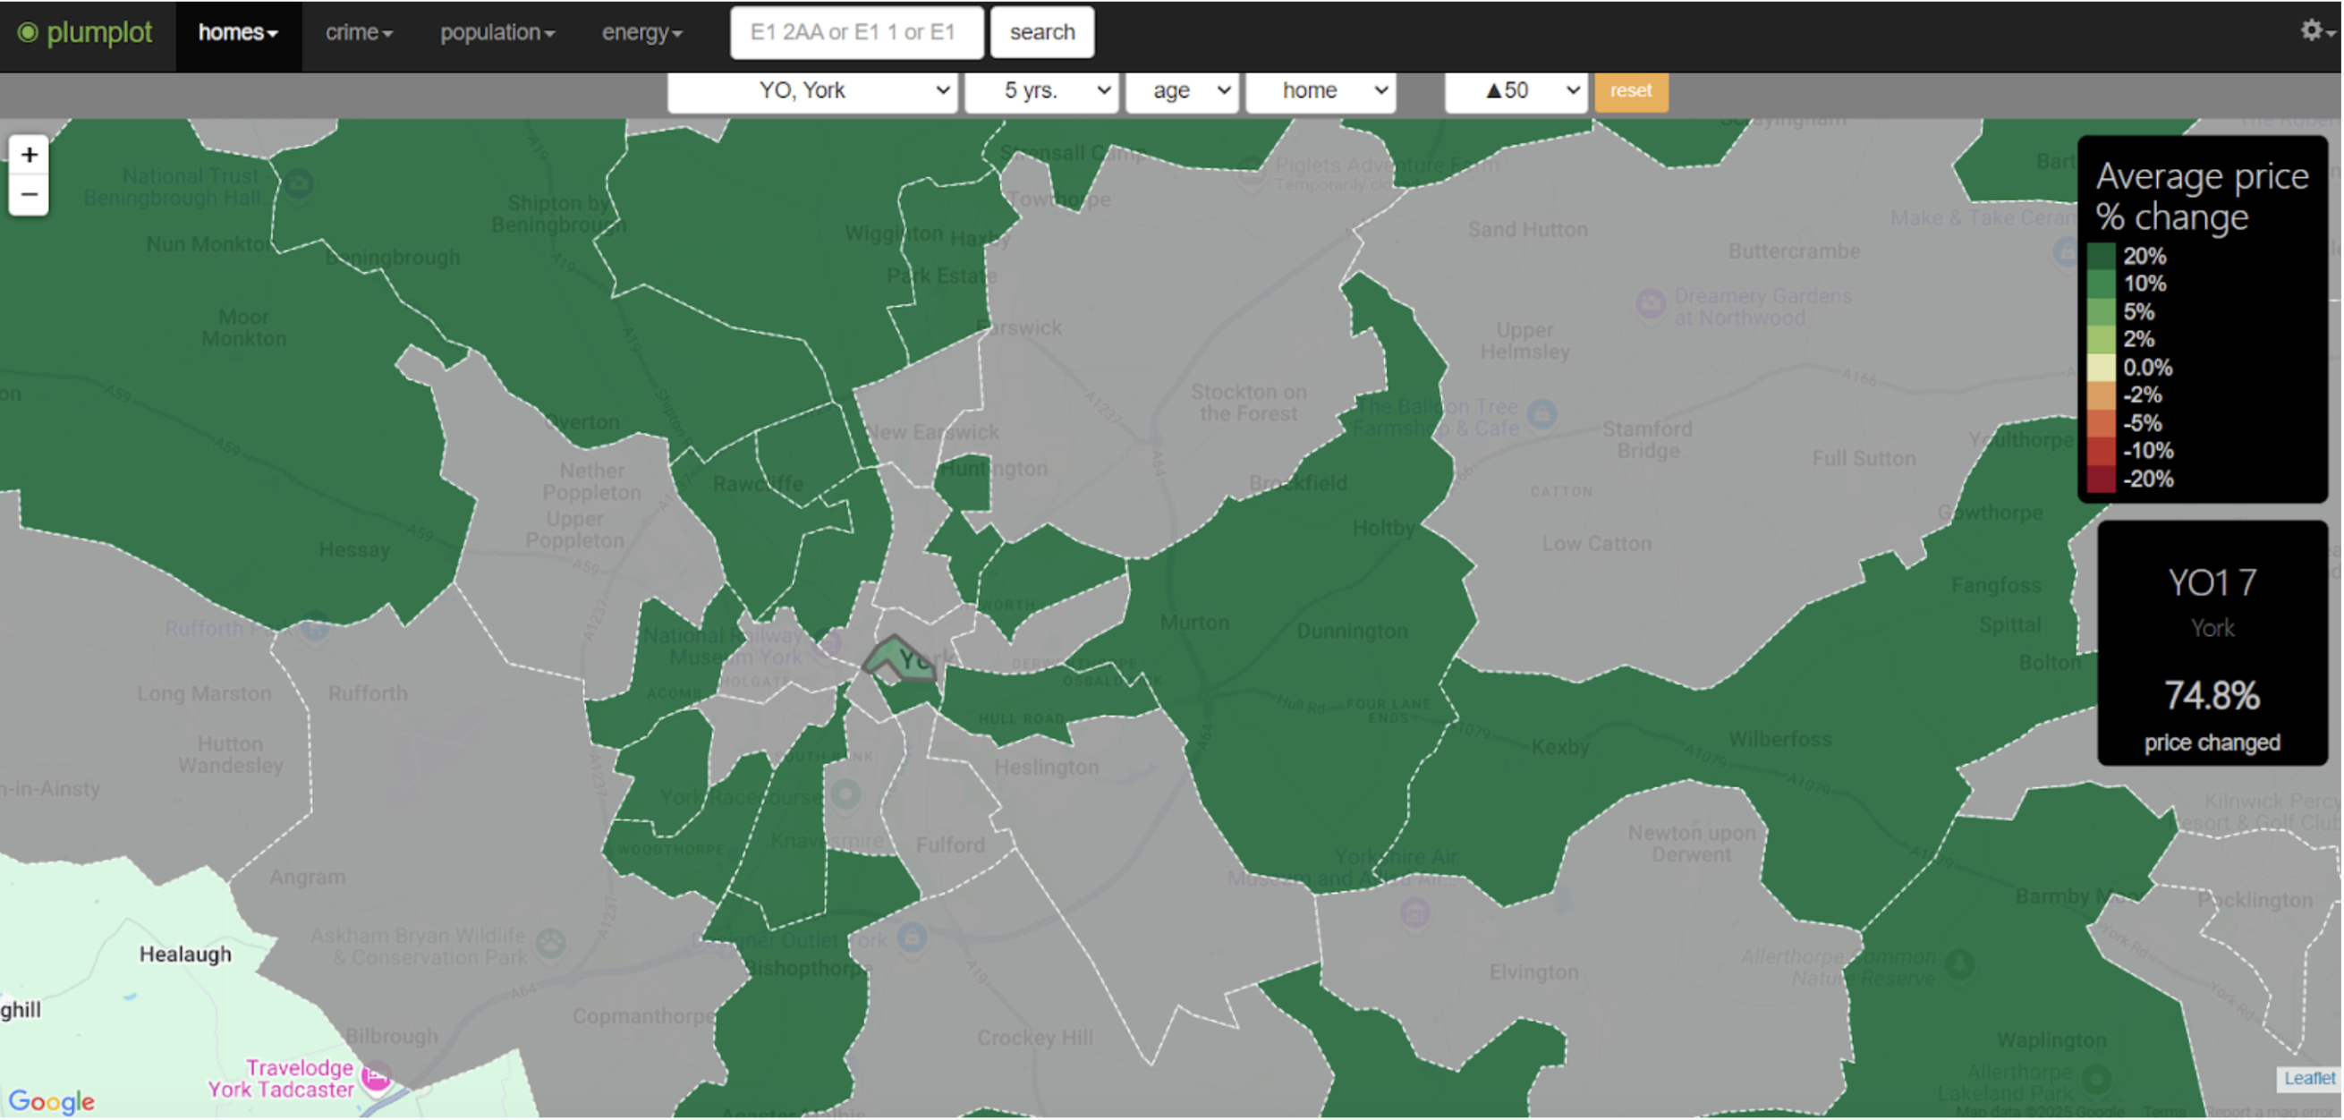
Task: Click the Healaugh place label
Action: [x=185, y=955]
